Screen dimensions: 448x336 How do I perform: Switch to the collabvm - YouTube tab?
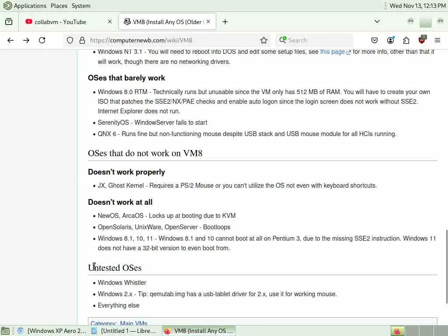(x=69, y=22)
